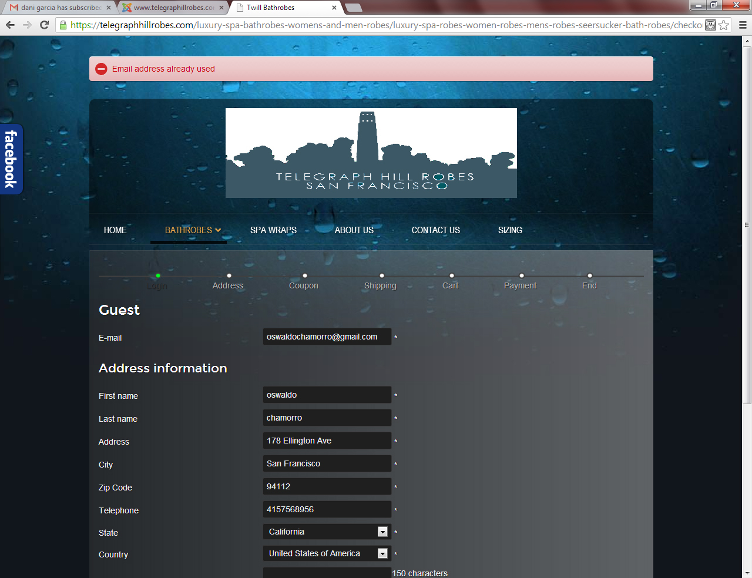This screenshot has height=578, width=752.
Task: Go to the HOME menu item
Action: click(x=115, y=230)
